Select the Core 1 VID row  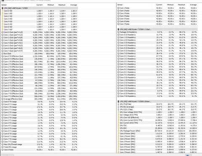pos(40,13)
